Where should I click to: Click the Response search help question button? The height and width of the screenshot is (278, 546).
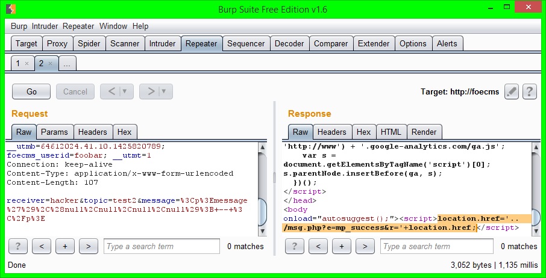pos(294,246)
